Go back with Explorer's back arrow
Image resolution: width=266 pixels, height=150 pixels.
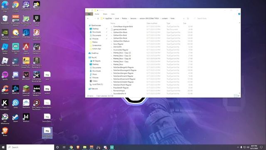tap(88, 18)
